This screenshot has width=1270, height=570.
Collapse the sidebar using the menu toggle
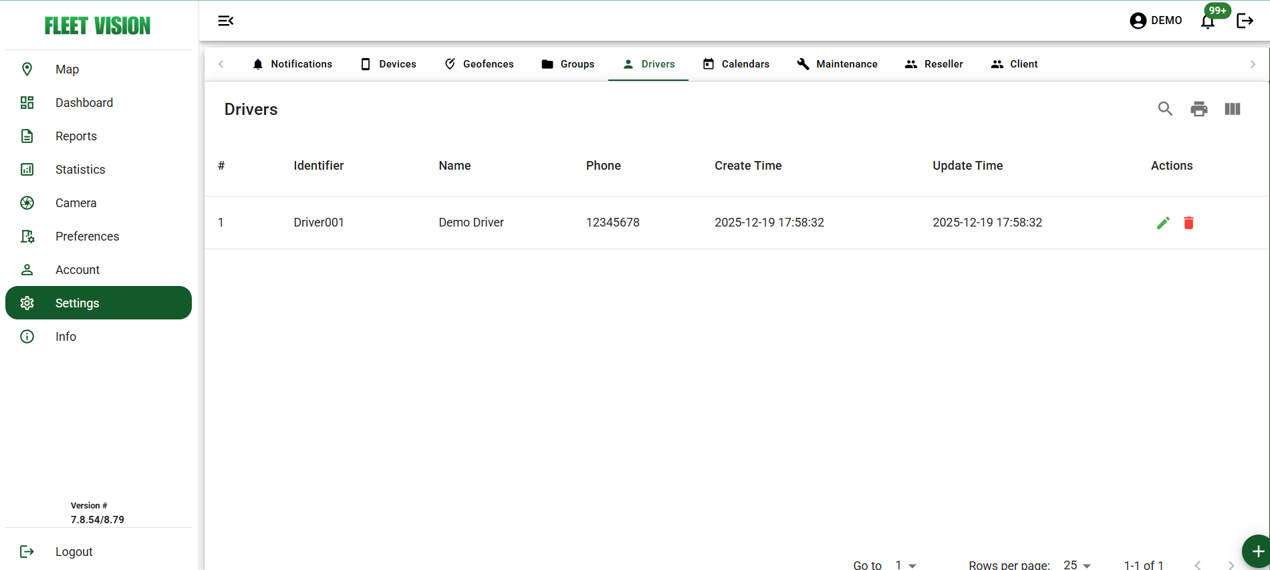tap(225, 21)
